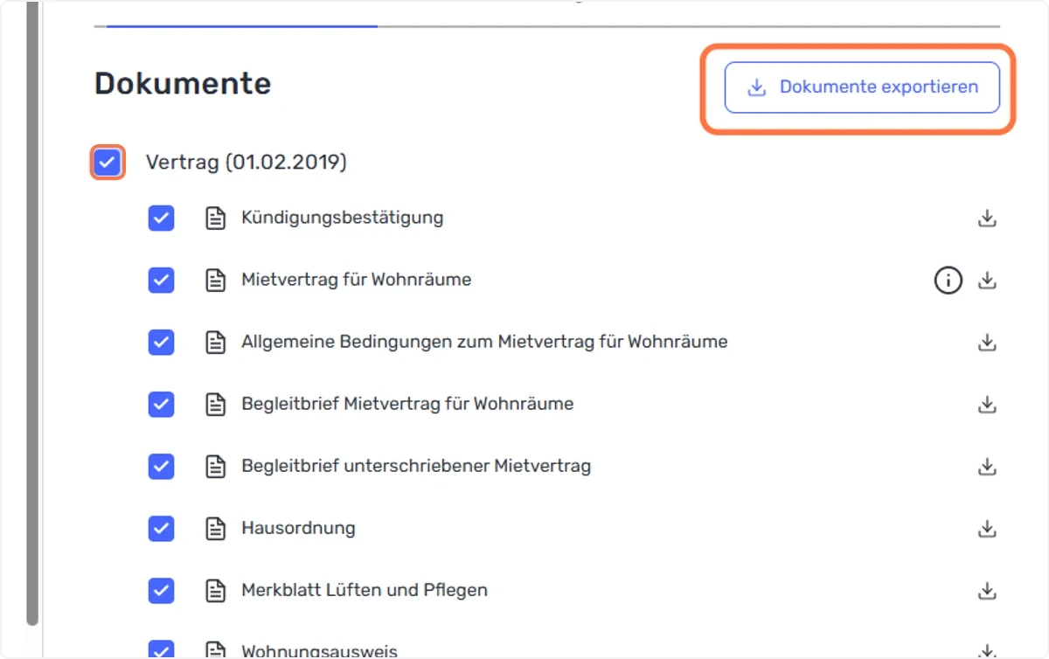Download Merkblatt Lüften und Pflegen
The height and width of the screenshot is (659, 1049).
click(x=987, y=591)
